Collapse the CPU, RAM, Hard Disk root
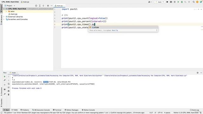Image resolution: width=203 pixels, height=114 pixels. click(4, 9)
